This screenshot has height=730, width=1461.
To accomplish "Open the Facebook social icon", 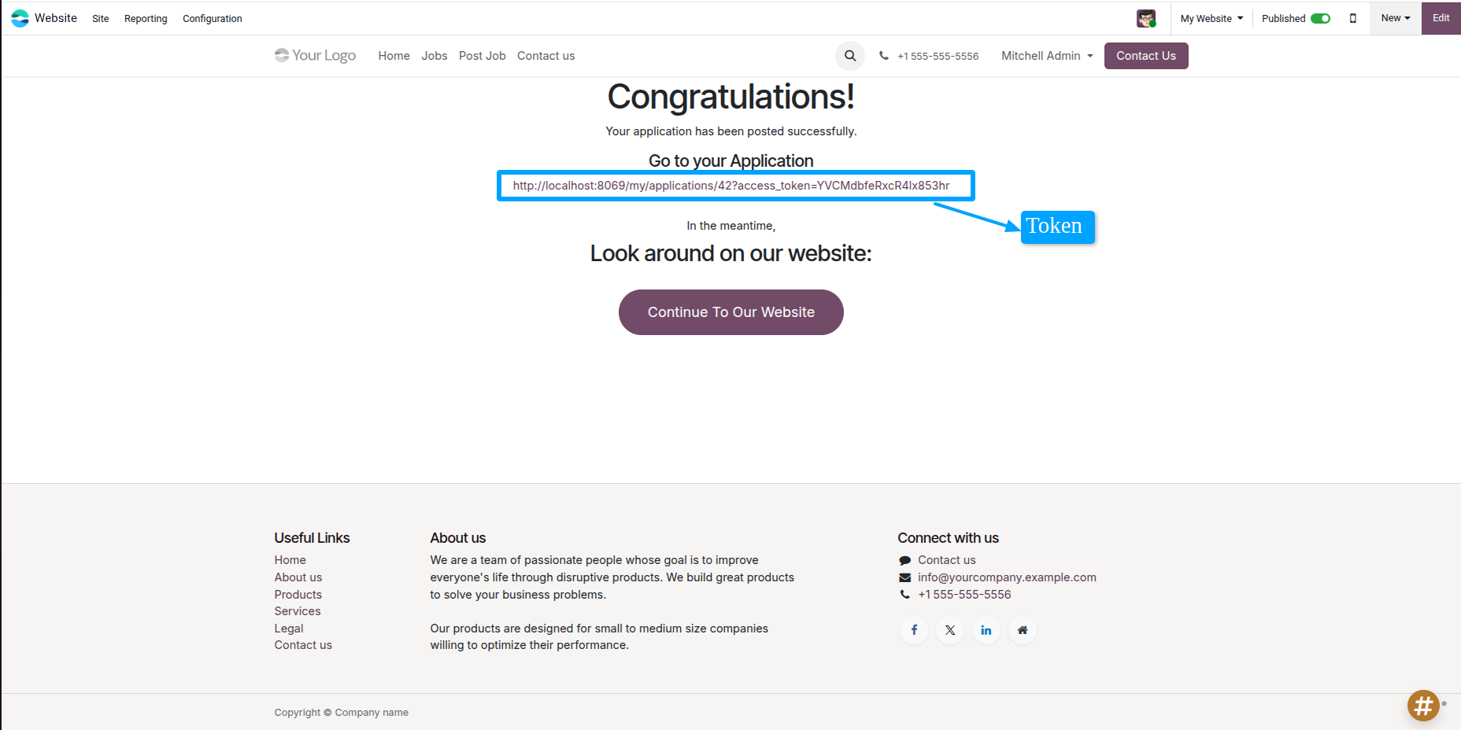I will [914, 630].
